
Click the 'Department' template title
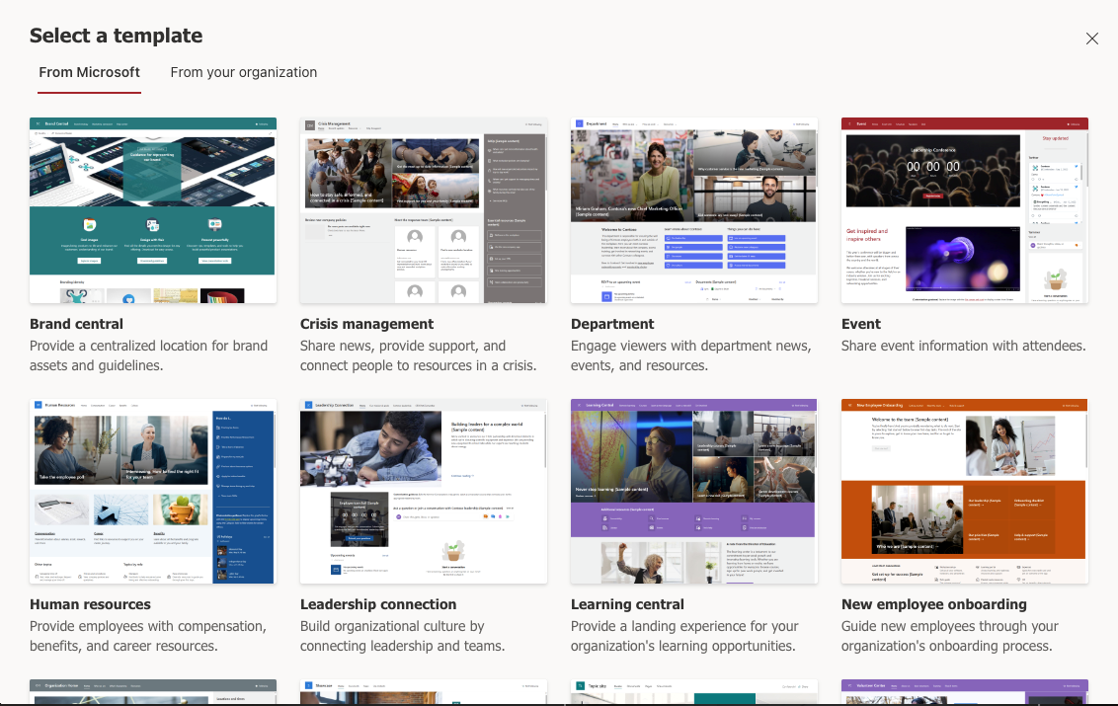[x=611, y=323]
